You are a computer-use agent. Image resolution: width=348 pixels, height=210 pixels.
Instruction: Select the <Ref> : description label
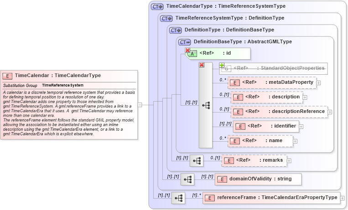click(x=272, y=97)
